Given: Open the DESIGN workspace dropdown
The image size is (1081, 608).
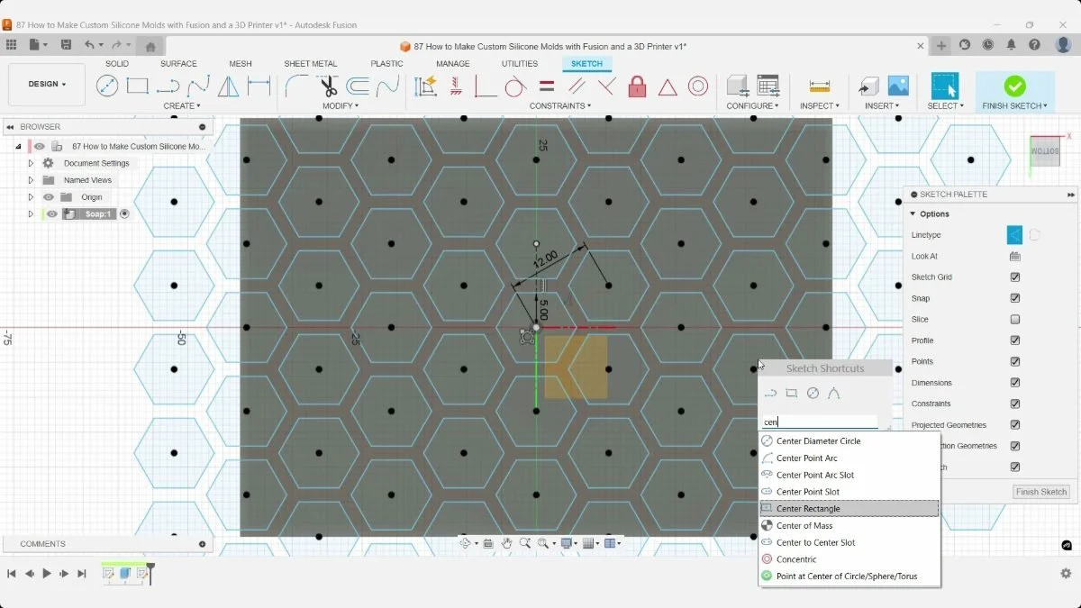Looking at the screenshot, I should tap(47, 84).
